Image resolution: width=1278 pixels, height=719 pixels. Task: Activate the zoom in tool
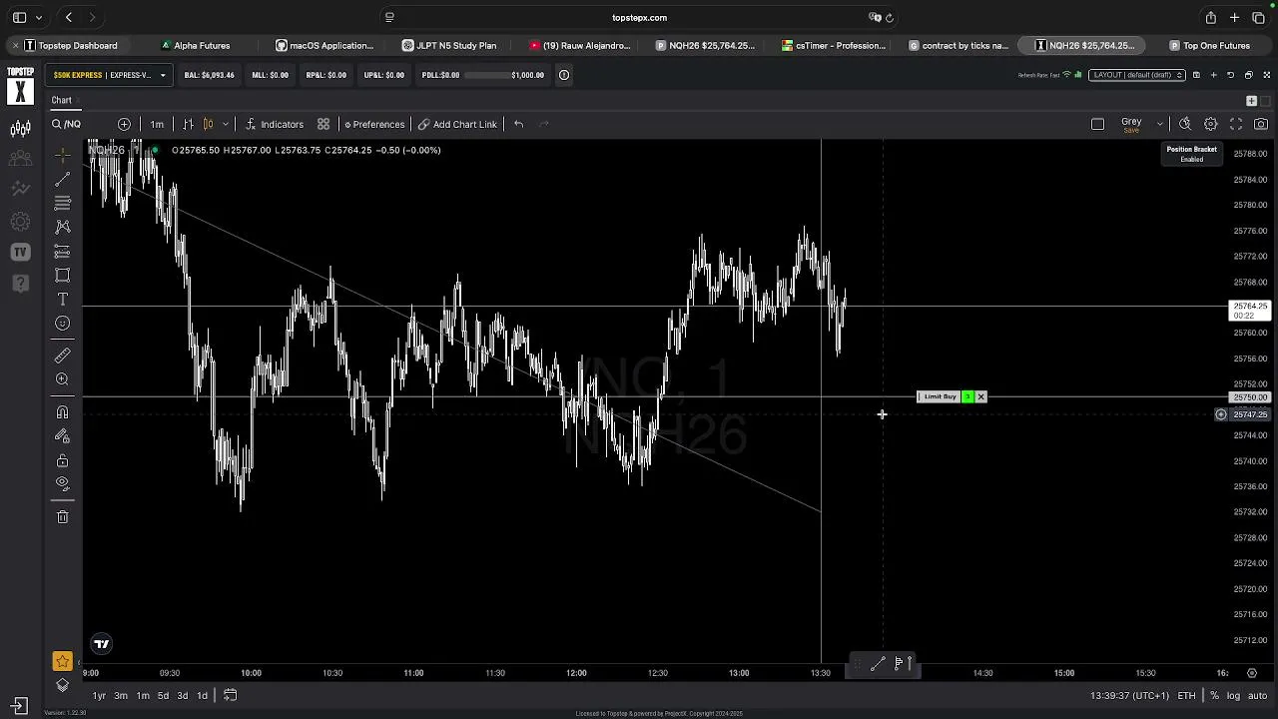pyautogui.click(x=62, y=379)
